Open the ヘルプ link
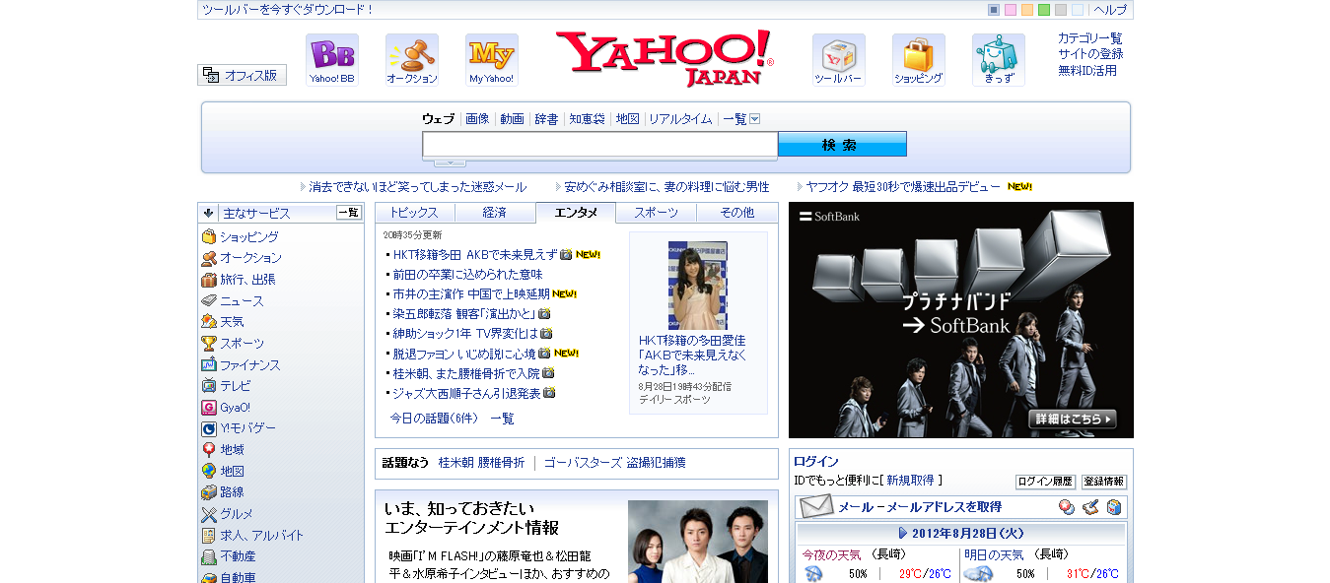The height and width of the screenshot is (583, 1330). click(x=1110, y=10)
